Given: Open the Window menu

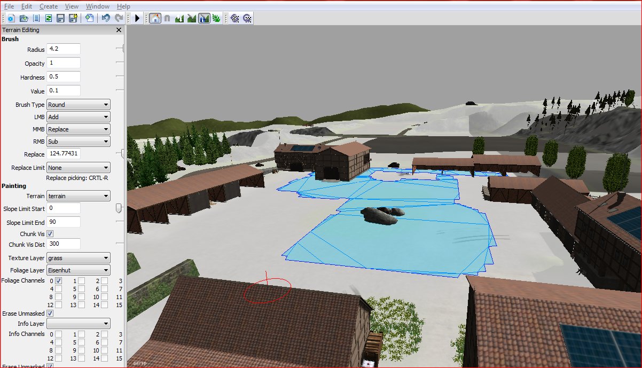Looking at the screenshot, I should pos(98,6).
